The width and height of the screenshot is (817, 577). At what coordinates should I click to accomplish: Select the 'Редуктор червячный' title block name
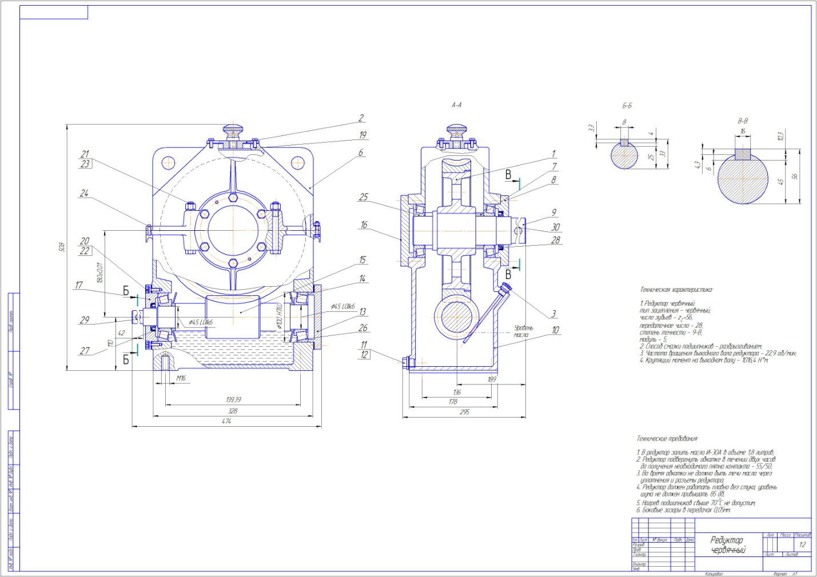tap(728, 545)
